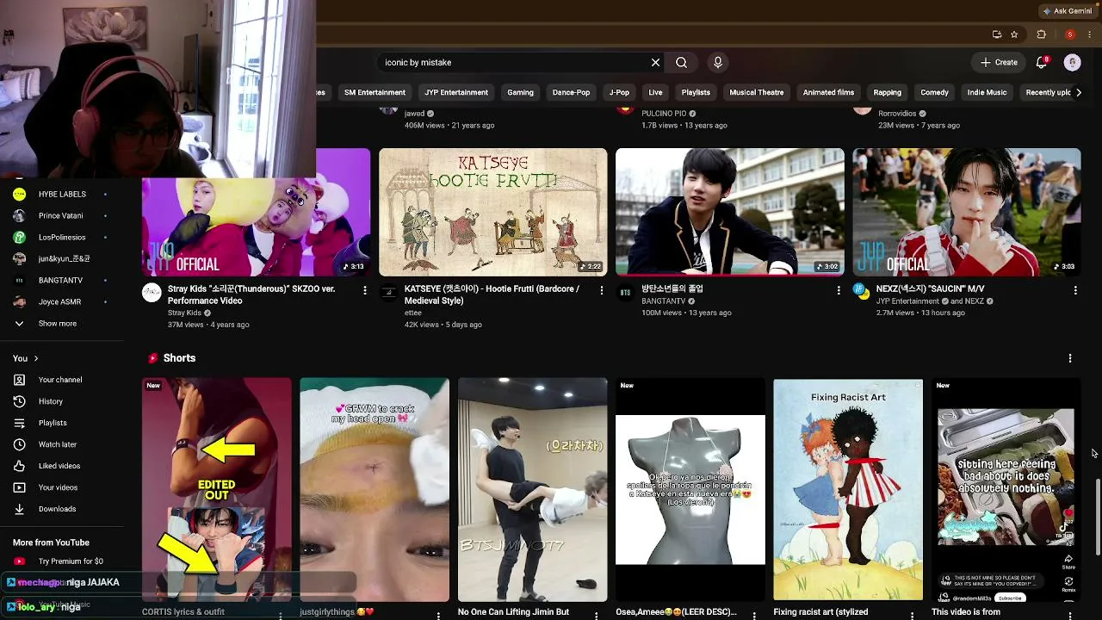Open Watch later in the sidebar
Screen dimensions: 1102x620
click(x=58, y=444)
